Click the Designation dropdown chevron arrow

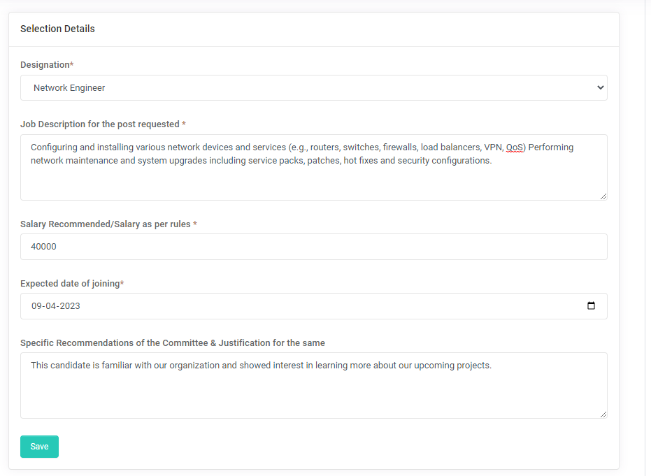[x=600, y=88]
